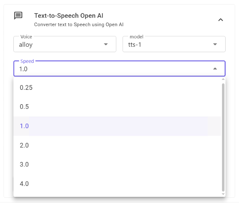This screenshot has width=239, height=203.
Task: Click the Converter text to Speech subtitle
Action: point(79,25)
